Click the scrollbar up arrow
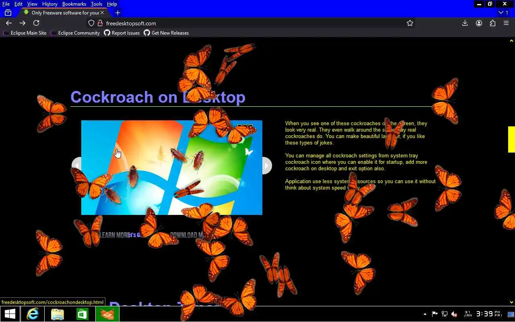515x322 pixels. pyautogui.click(x=511, y=41)
